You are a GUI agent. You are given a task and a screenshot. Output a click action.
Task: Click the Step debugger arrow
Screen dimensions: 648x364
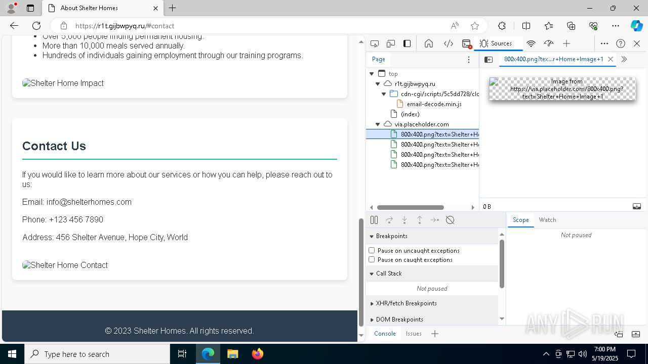point(435,220)
